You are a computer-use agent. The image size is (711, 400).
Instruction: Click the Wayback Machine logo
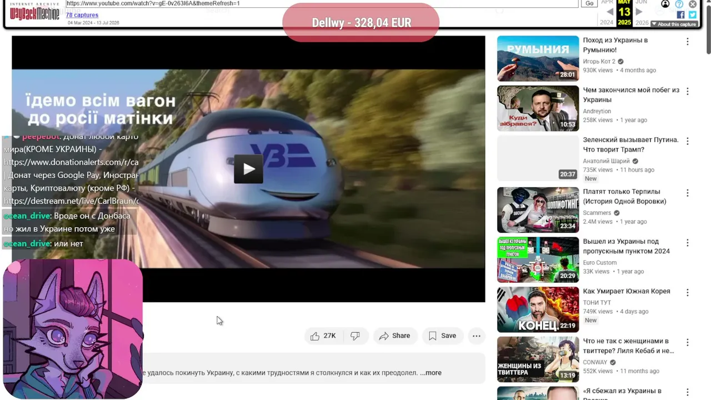(x=34, y=12)
